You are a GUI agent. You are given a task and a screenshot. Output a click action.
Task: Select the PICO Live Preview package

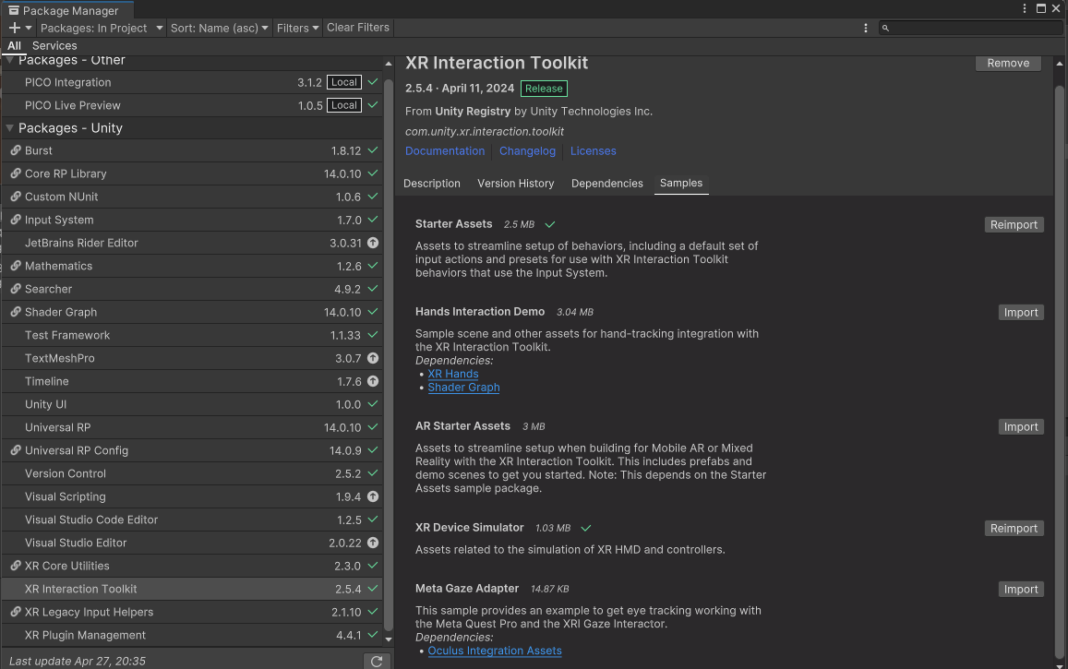pyautogui.click(x=192, y=105)
